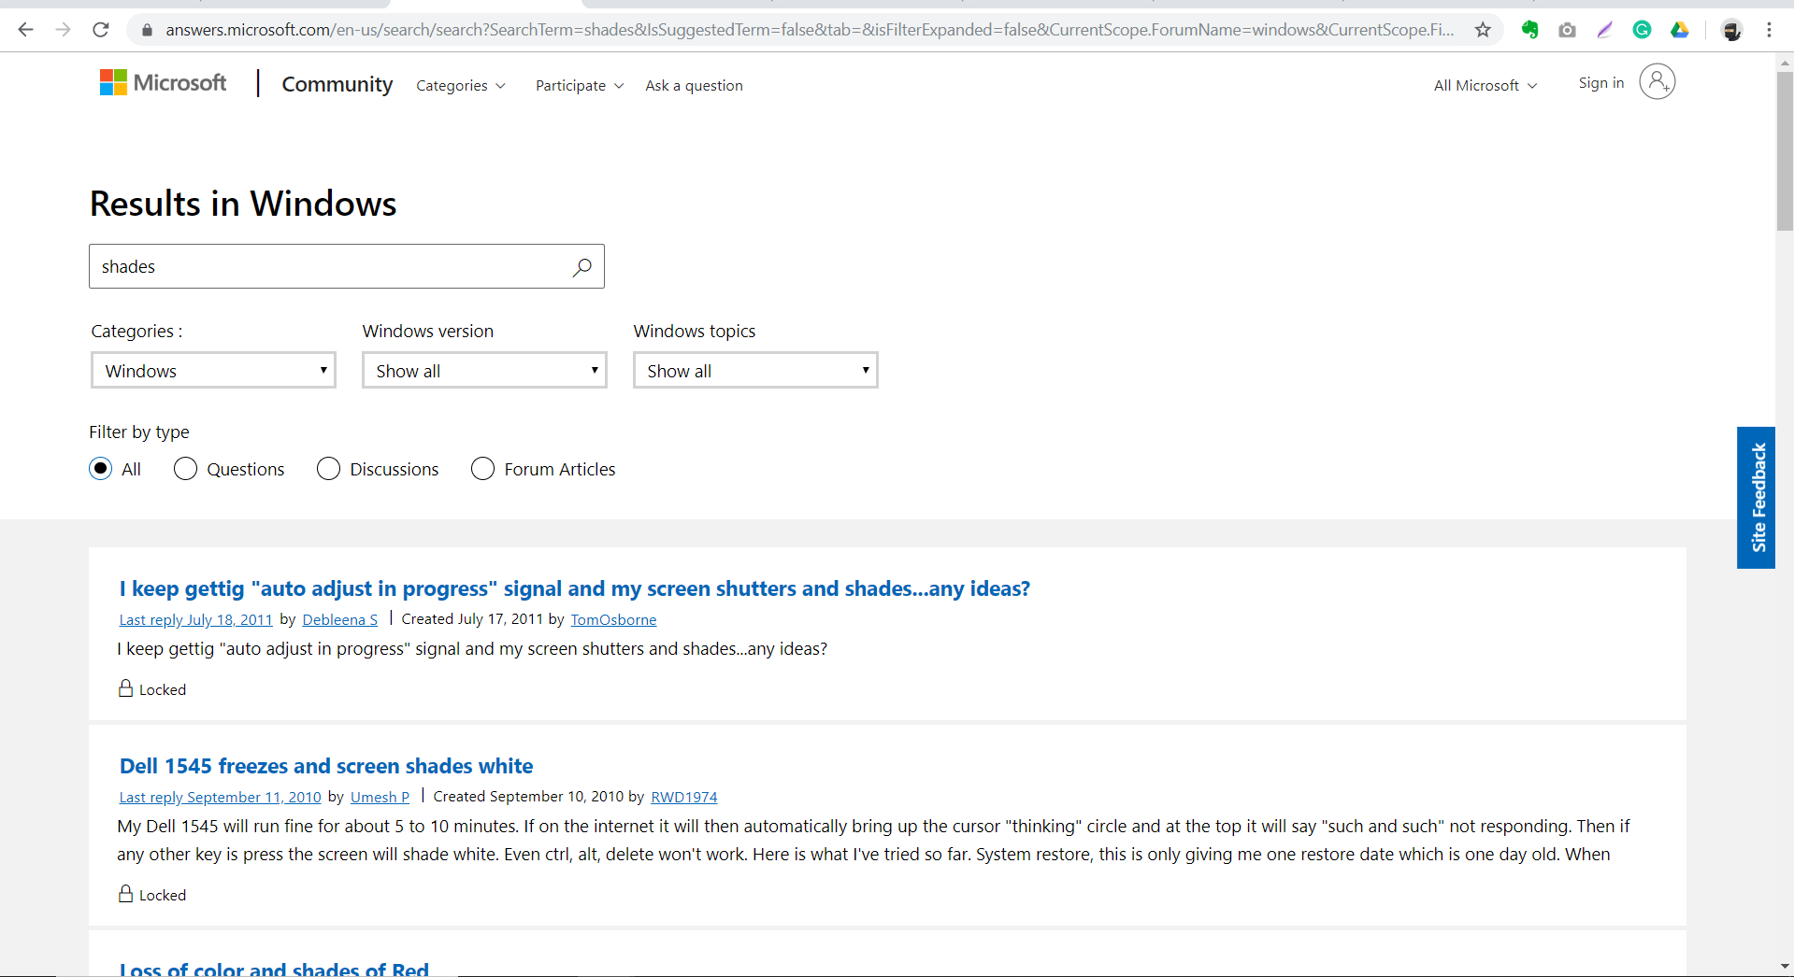This screenshot has height=977, width=1794.
Task: Open the Chrome profile avatar
Action: pyautogui.click(x=1731, y=30)
